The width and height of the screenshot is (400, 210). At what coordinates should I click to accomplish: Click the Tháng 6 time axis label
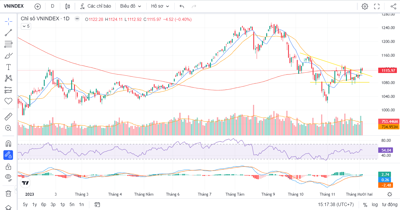coord(173,194)
